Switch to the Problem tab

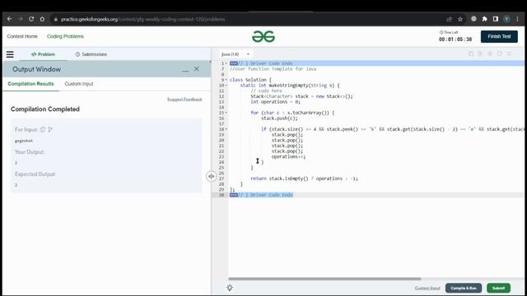tap(43, 54)
